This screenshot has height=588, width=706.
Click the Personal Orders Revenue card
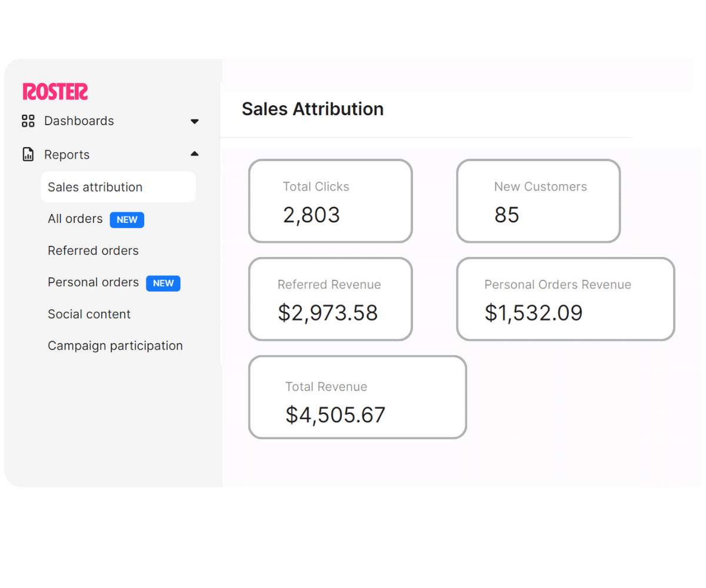[x=565, y=299]
